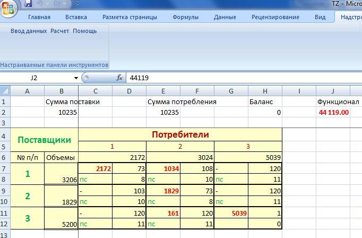The image size is (362, 238).
Task: Select column B header
Action: [x=61, y=91]
